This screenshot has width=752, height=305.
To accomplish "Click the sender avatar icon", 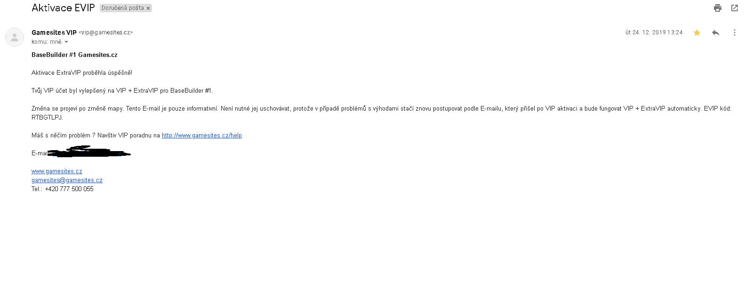I will click(x=15, y=37).
